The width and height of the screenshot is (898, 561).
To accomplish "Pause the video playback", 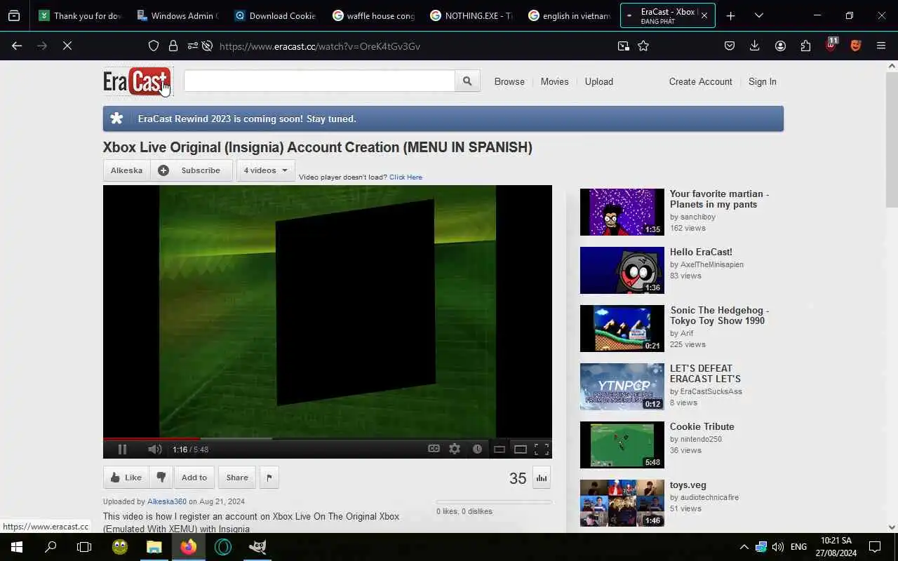I will click(122, 450).
